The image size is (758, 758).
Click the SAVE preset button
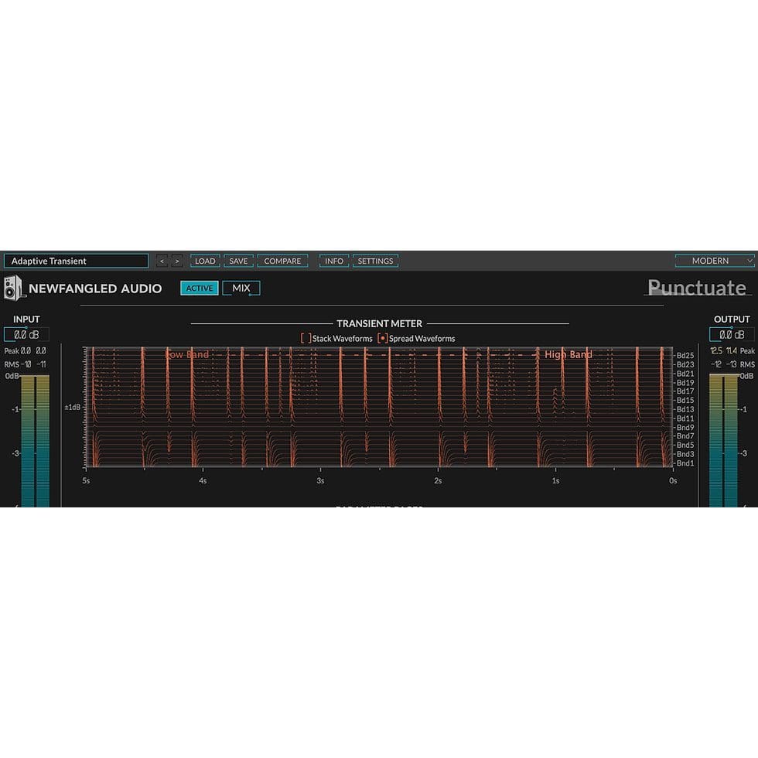click(238, 261)
